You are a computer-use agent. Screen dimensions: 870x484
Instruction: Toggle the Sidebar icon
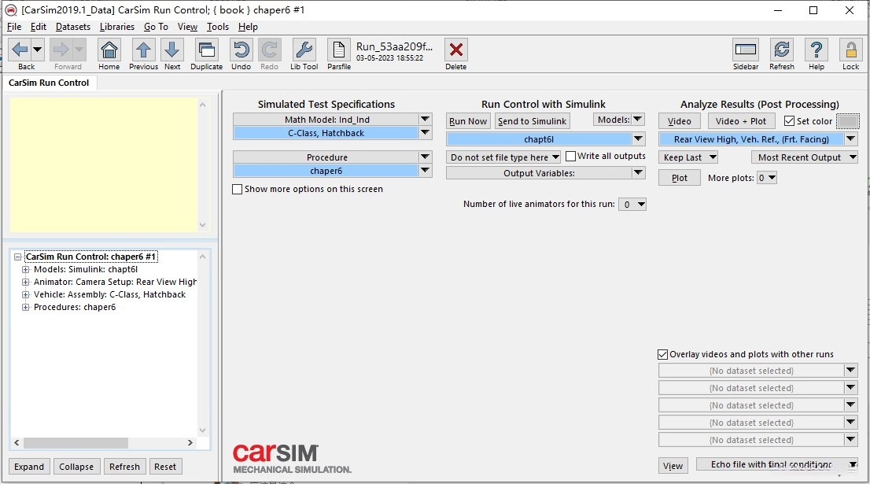pos(745,50)
